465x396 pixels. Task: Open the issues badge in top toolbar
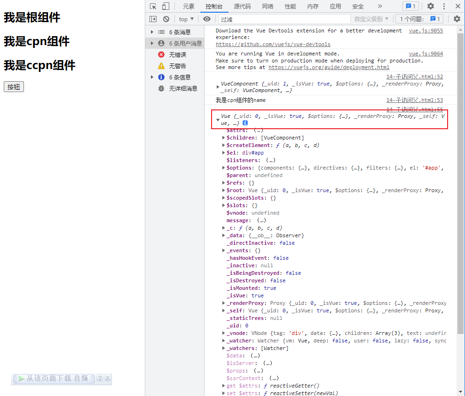tap(411, 6)
